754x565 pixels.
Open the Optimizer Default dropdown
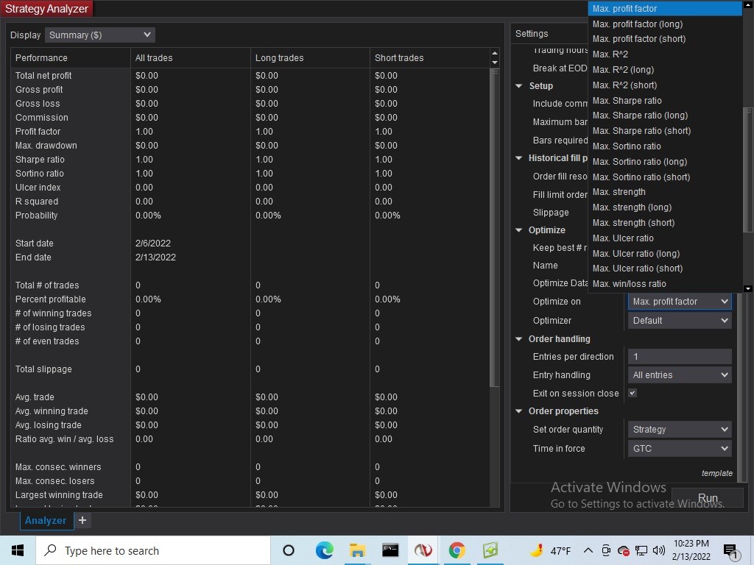(x=679, y=321)
